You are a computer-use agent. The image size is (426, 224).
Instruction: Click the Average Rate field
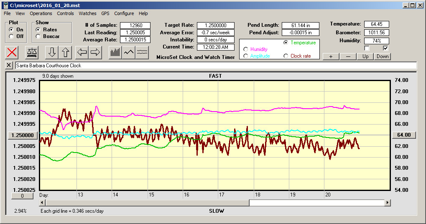click(135, 40)
